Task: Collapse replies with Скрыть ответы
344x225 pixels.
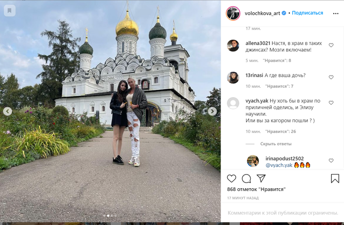Action: point(276,144)
